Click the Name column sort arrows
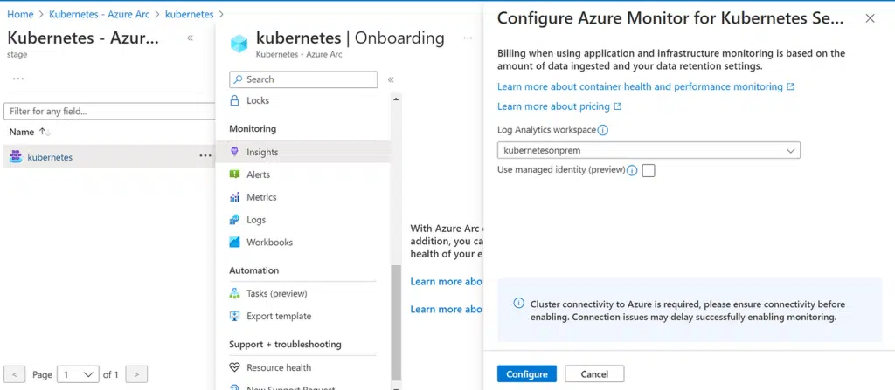Screen dimensions: 895x390 [x=45, y=133]
